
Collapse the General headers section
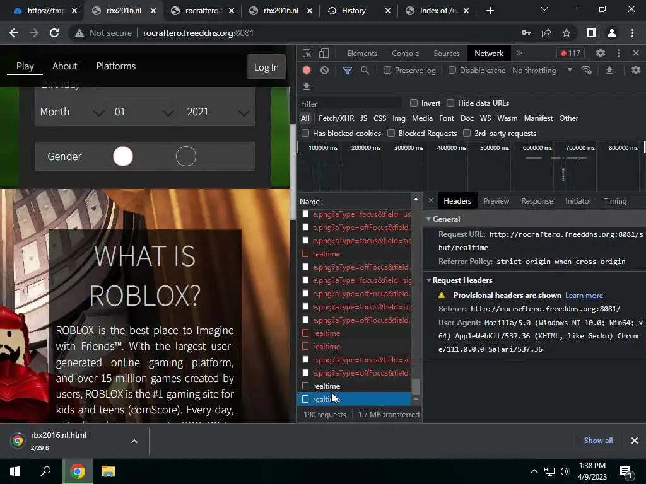(428, 219)
